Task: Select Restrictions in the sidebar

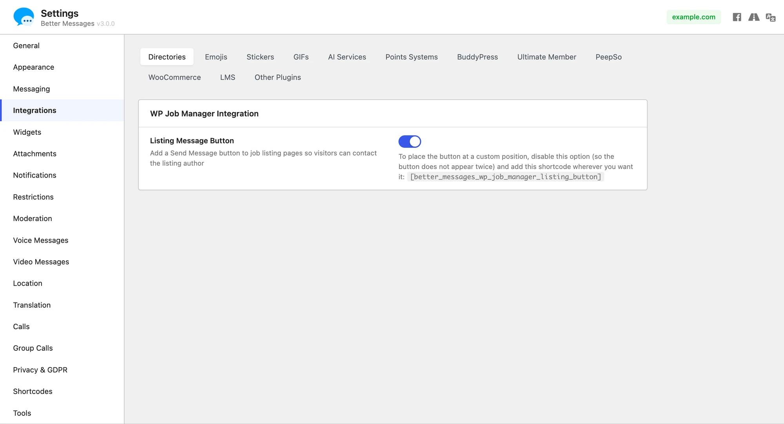Action: point(62,197)
